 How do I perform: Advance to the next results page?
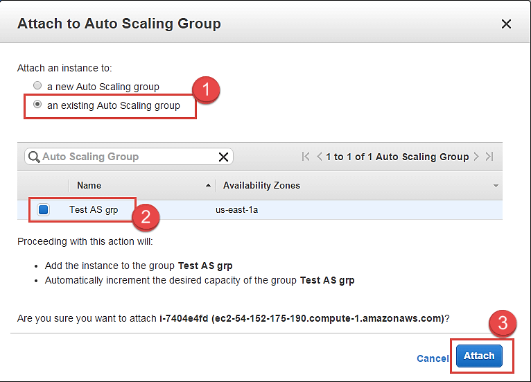(476, 157)
